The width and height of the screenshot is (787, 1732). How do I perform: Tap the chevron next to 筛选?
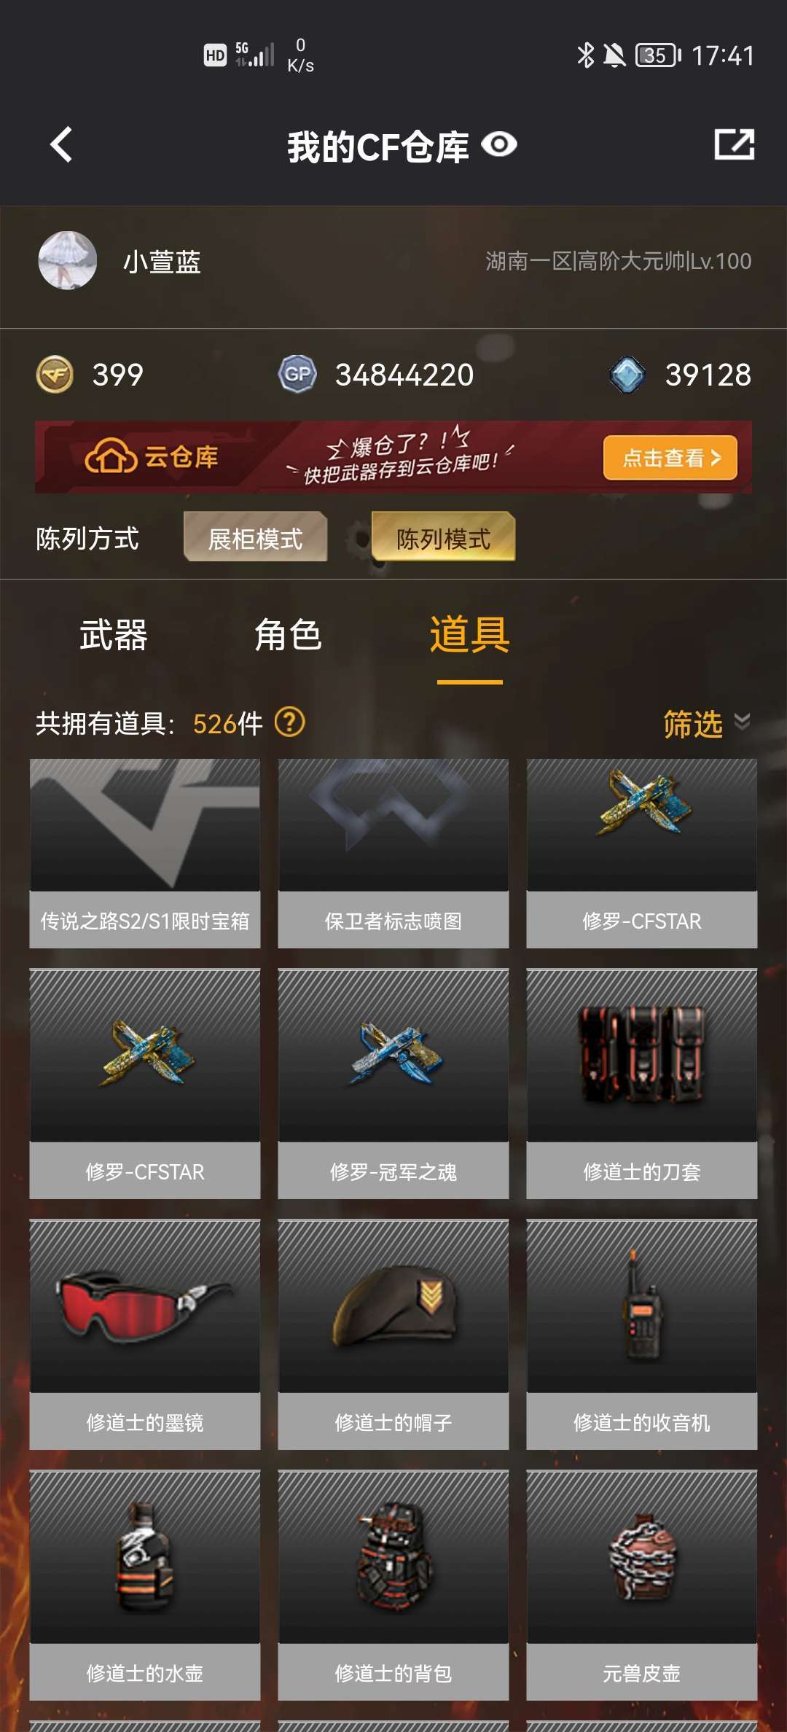(x=742, y=722)
